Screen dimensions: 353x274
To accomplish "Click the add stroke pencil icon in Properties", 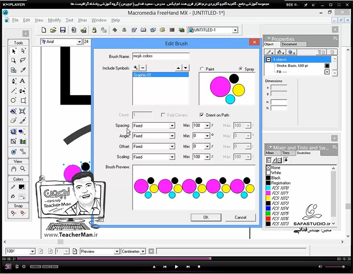I will [269, 52].
